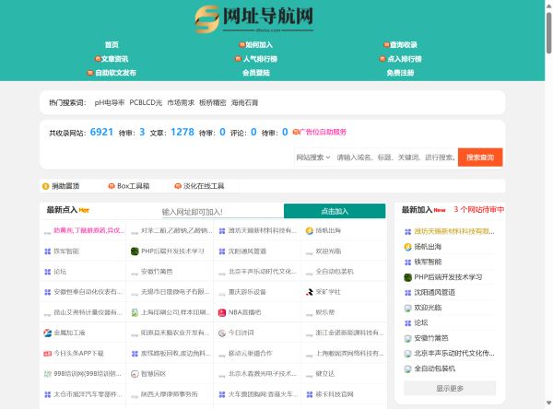
Task: Click the 采矿学社 favicon
Action: (x=310, y=292)
